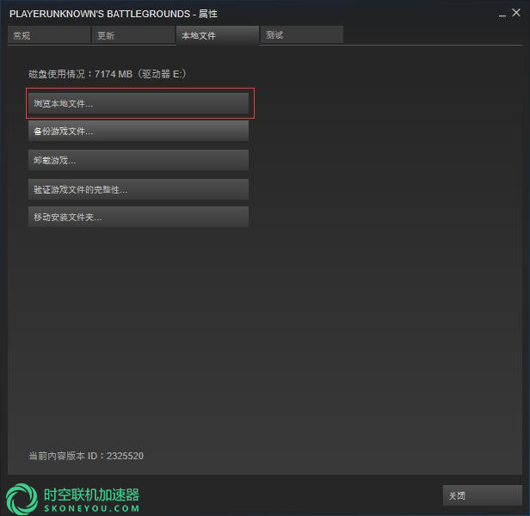Click the 备份游戏文件... button
The width and height of the screenshot is (530, 516).
tap(139, 131)
